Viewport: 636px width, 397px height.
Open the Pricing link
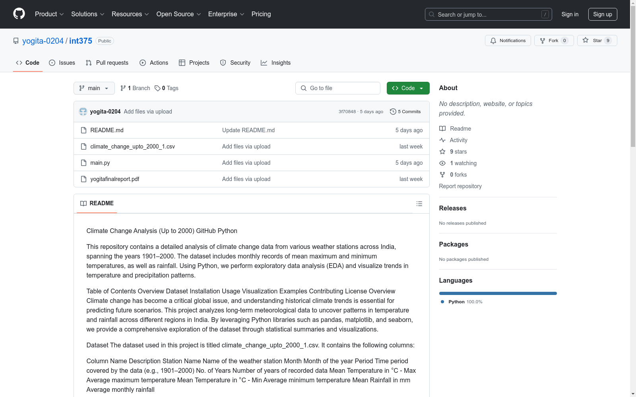tap(261, 14)
